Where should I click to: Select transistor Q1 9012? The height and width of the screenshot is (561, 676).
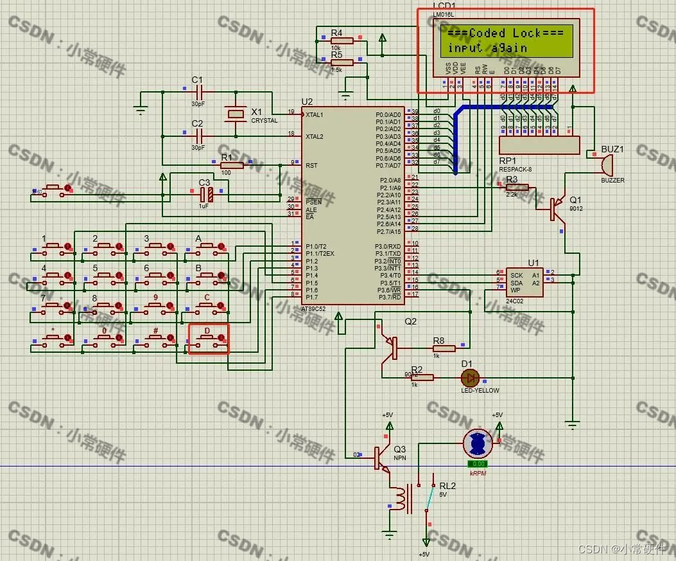click(557, 209)
